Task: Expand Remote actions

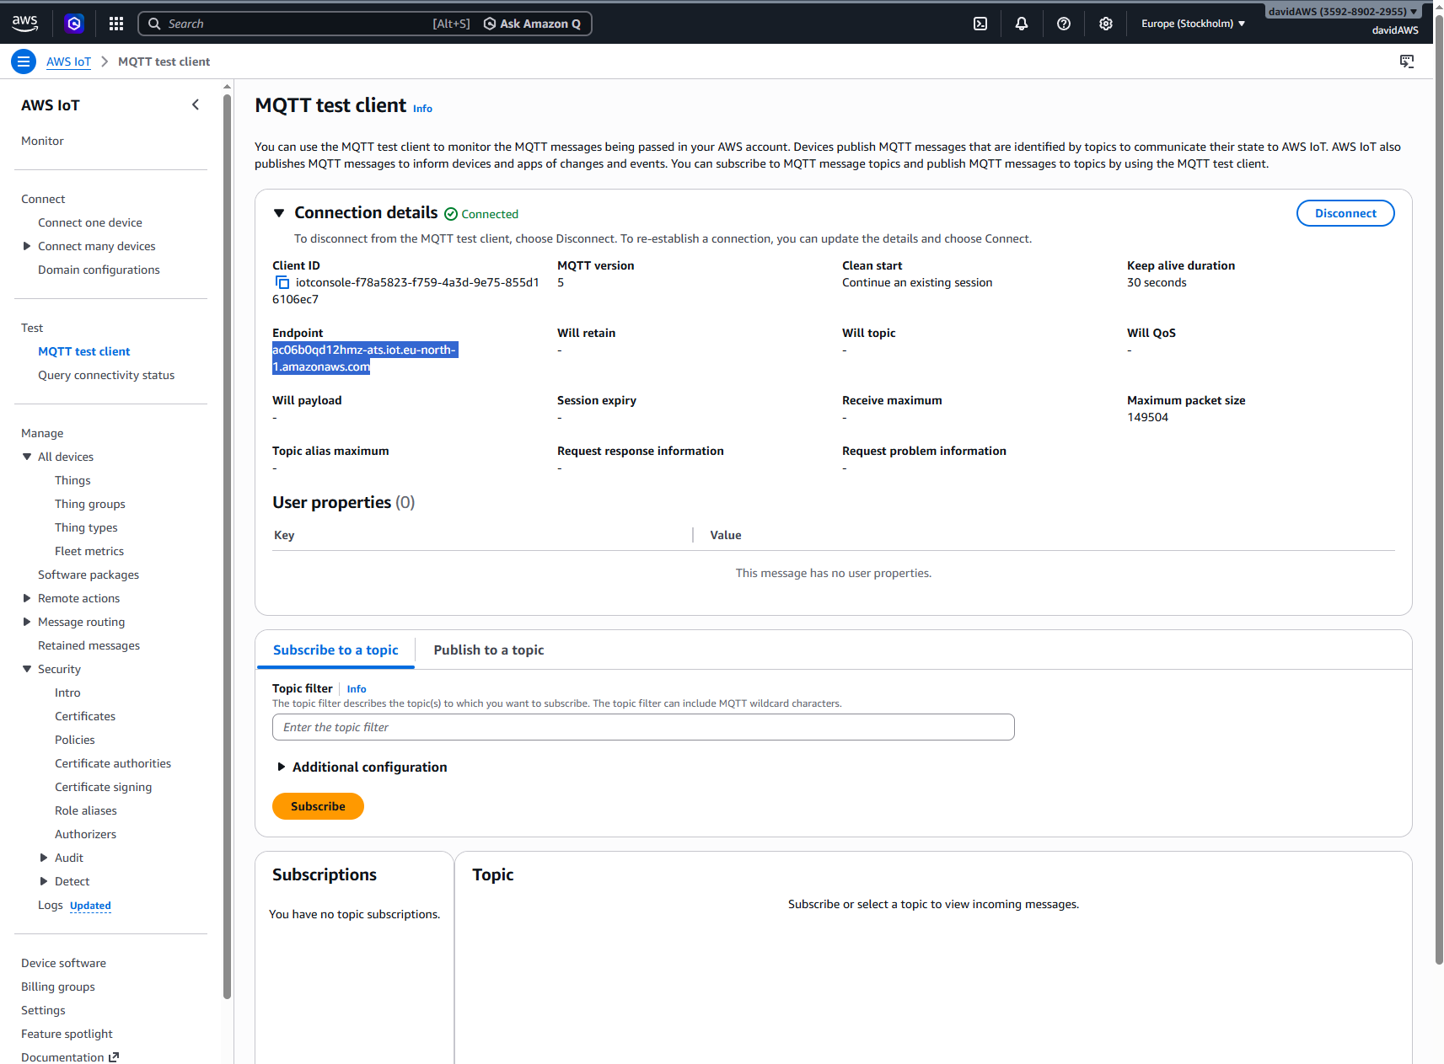Action: [x=27, y=598]
